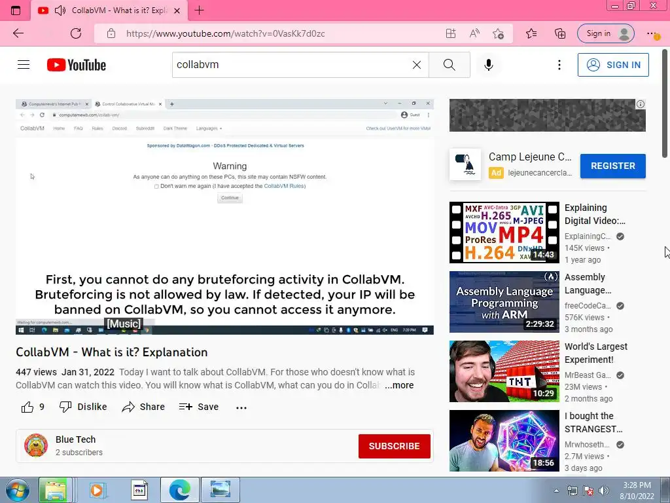The image size is (670, 503).
Task: Open the World's Largest Experiment! title
Action: (x=596, y=353)
